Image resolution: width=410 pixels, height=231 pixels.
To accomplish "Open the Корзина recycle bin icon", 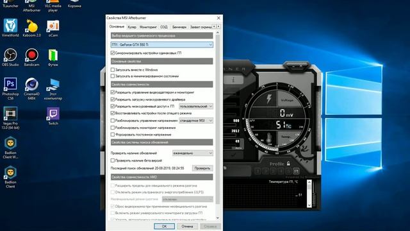I will click(x=74, y=4).
